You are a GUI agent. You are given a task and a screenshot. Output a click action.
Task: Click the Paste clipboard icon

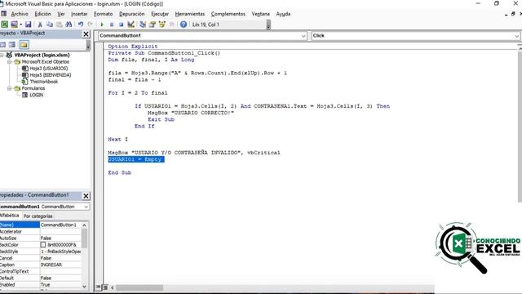[60, 24]
